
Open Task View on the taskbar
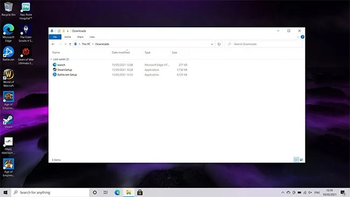pos(106,192)
